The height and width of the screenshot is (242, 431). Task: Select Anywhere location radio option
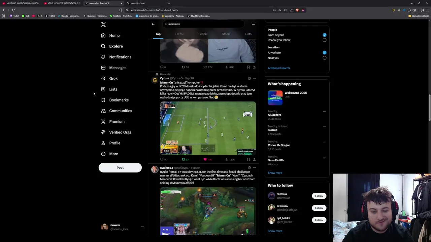(x=325, y=52)
